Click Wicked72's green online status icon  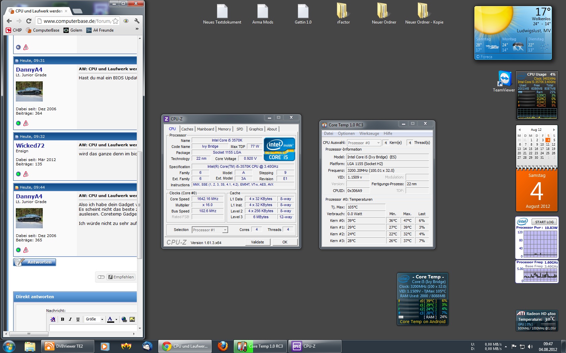click(x=18, y=174)
